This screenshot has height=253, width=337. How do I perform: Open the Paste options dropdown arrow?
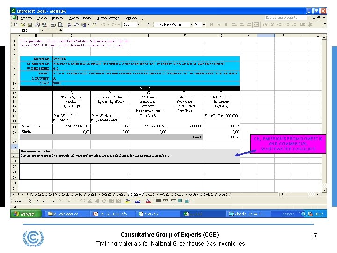tap(88, 25)
